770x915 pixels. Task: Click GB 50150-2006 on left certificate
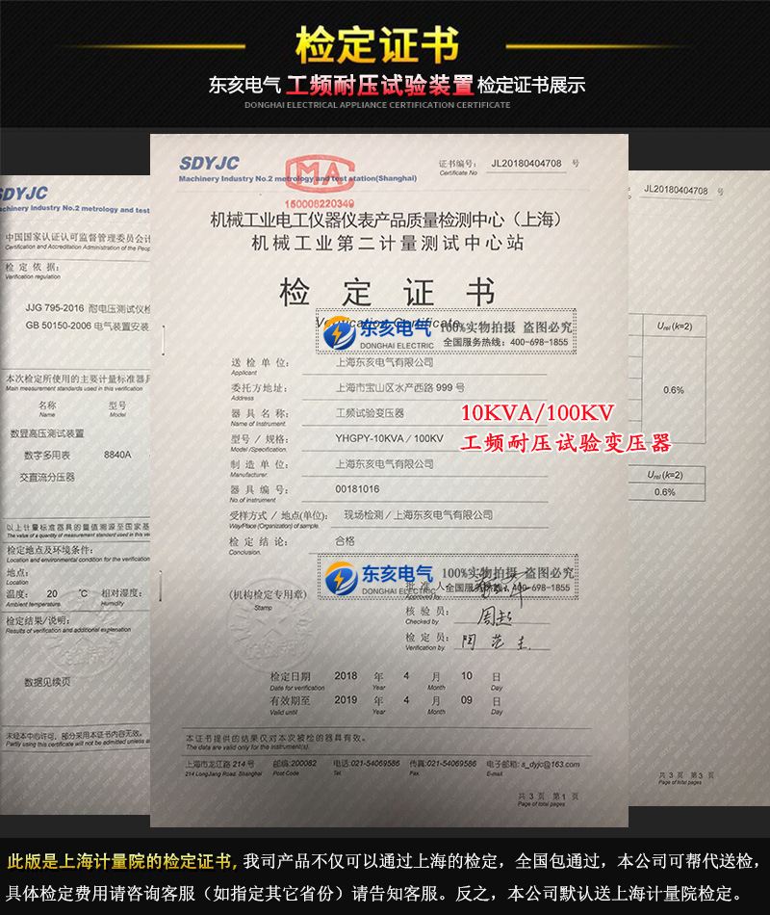(x=59, y=325)
